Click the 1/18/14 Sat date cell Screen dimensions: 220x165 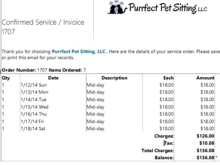(33, 129)
